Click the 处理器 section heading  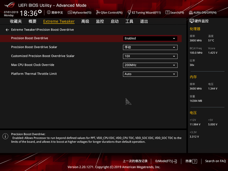click(195, 29)
